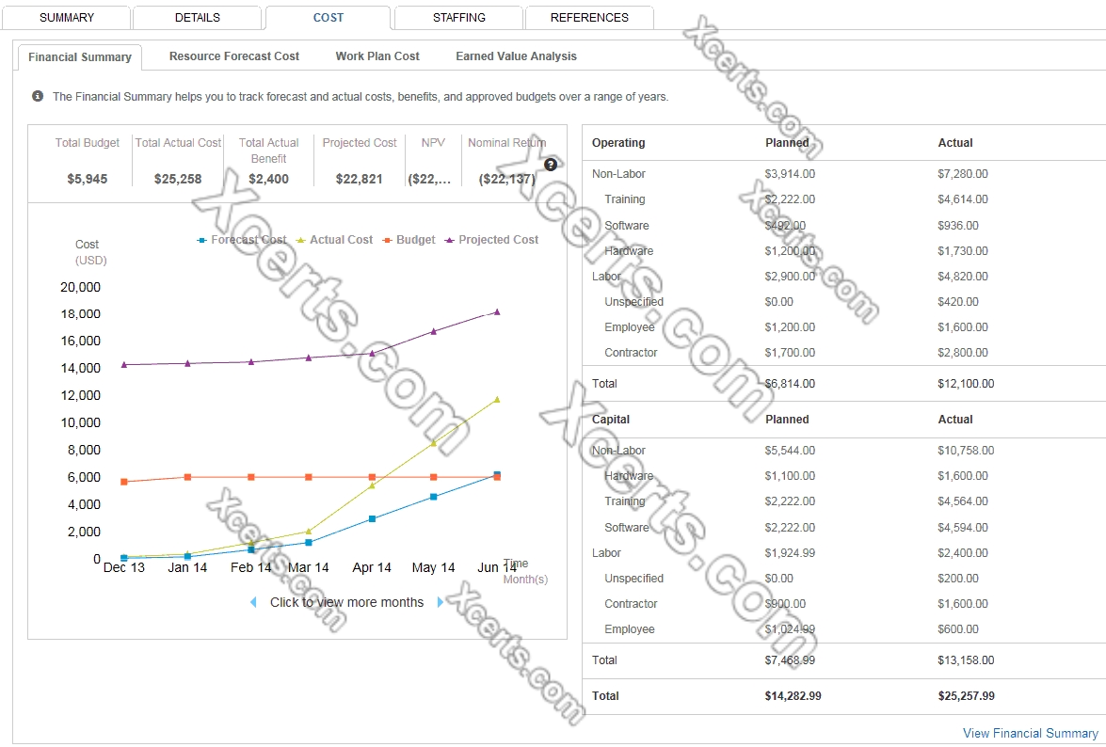Click Operating Software planned amount $492.00

click(x=785, y=226)
